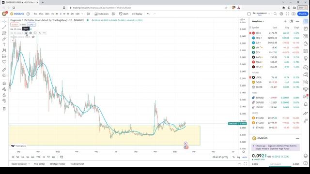This screenshot has width=310, height=174.
Task: Select the crosshair cursor tool
Action: pos(4,21)
